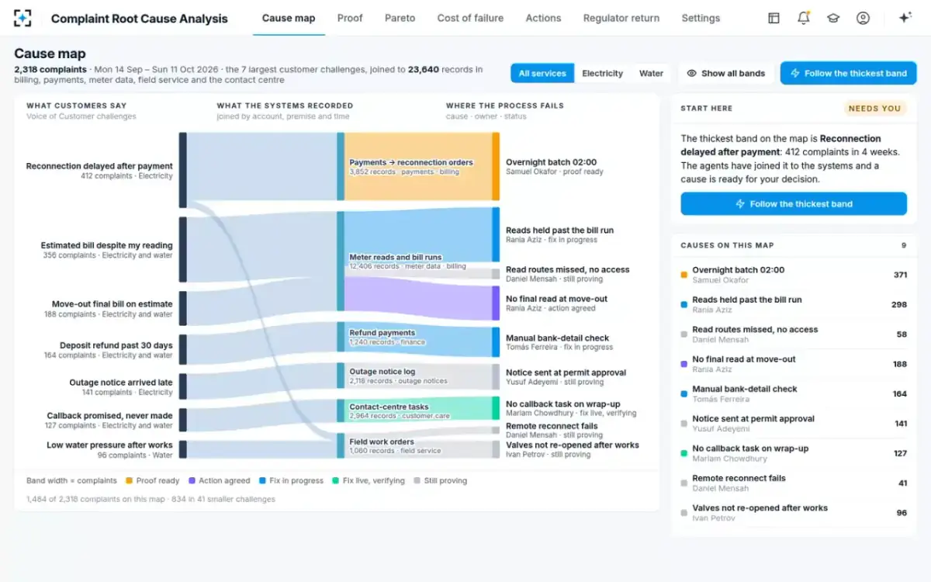
Task: Click Start here panel Follow the thickest band
Action: point(794,204)
